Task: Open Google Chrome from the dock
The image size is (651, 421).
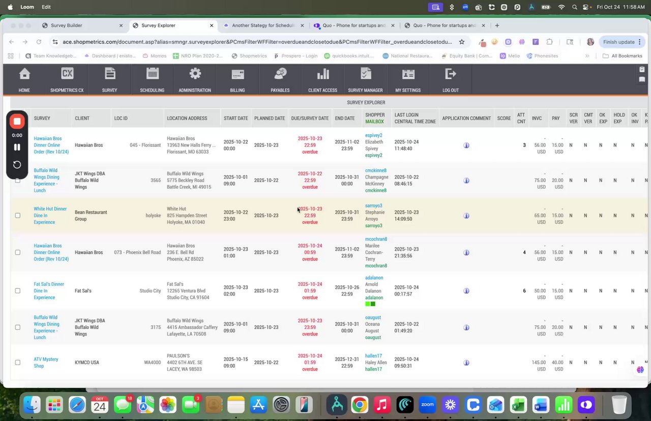Action: 360,405
